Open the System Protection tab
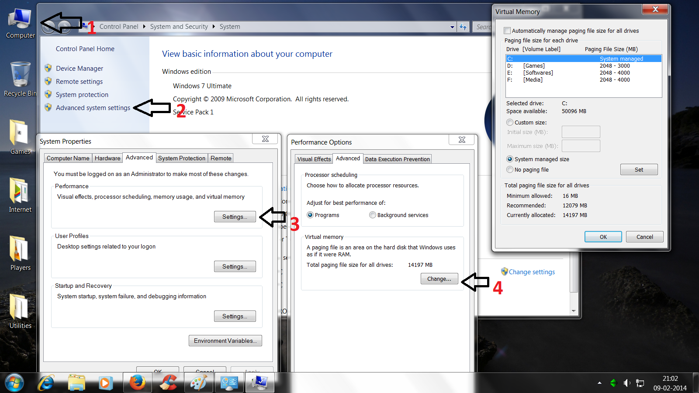 182,158
